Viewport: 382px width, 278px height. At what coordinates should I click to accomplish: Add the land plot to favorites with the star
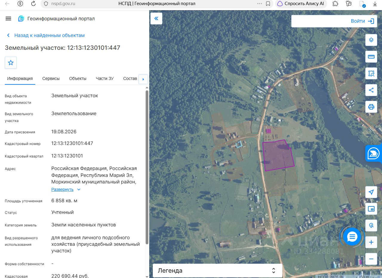(x=11, y=63)
